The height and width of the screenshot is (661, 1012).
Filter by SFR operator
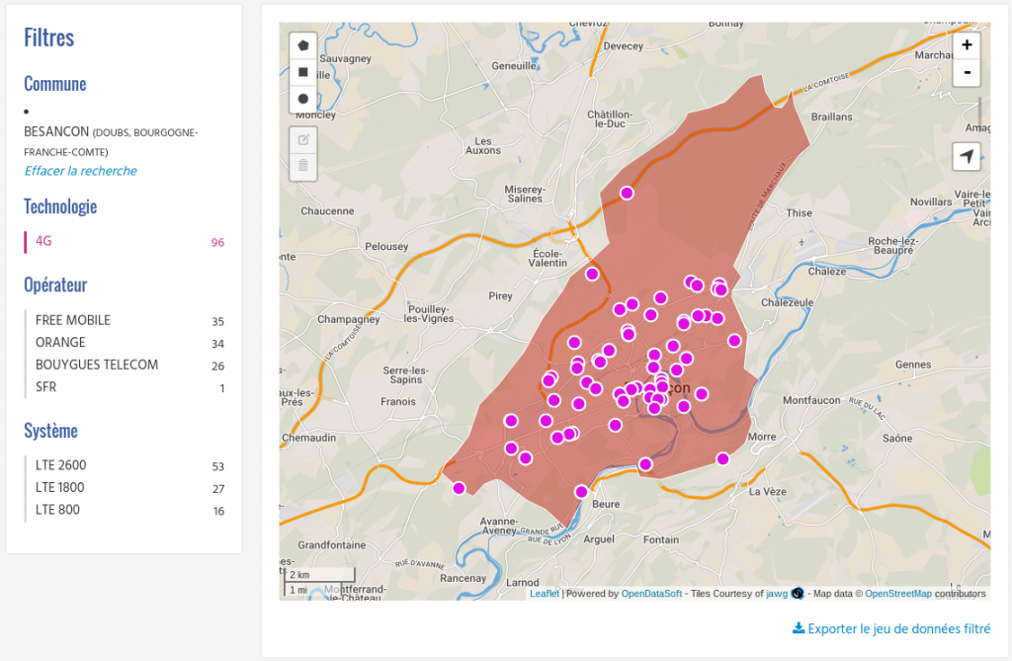pos(45,387)
